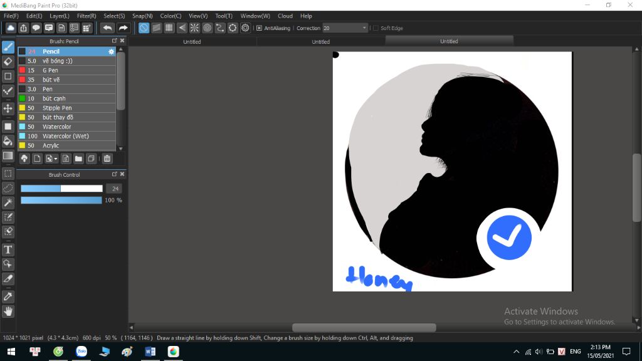Select the Eraser tool

[x=8, y=62]
